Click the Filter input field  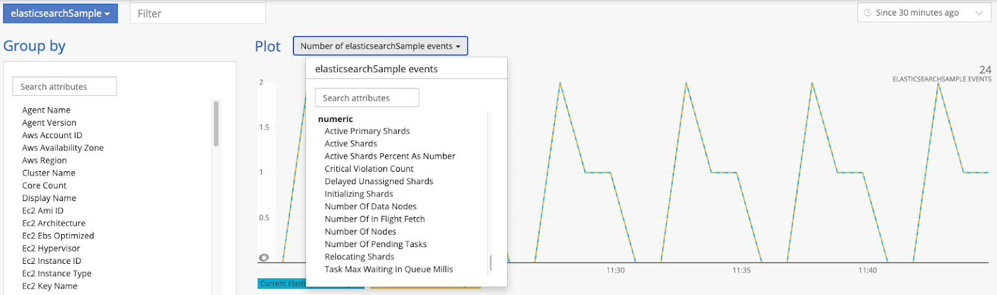tap(198, 13)
